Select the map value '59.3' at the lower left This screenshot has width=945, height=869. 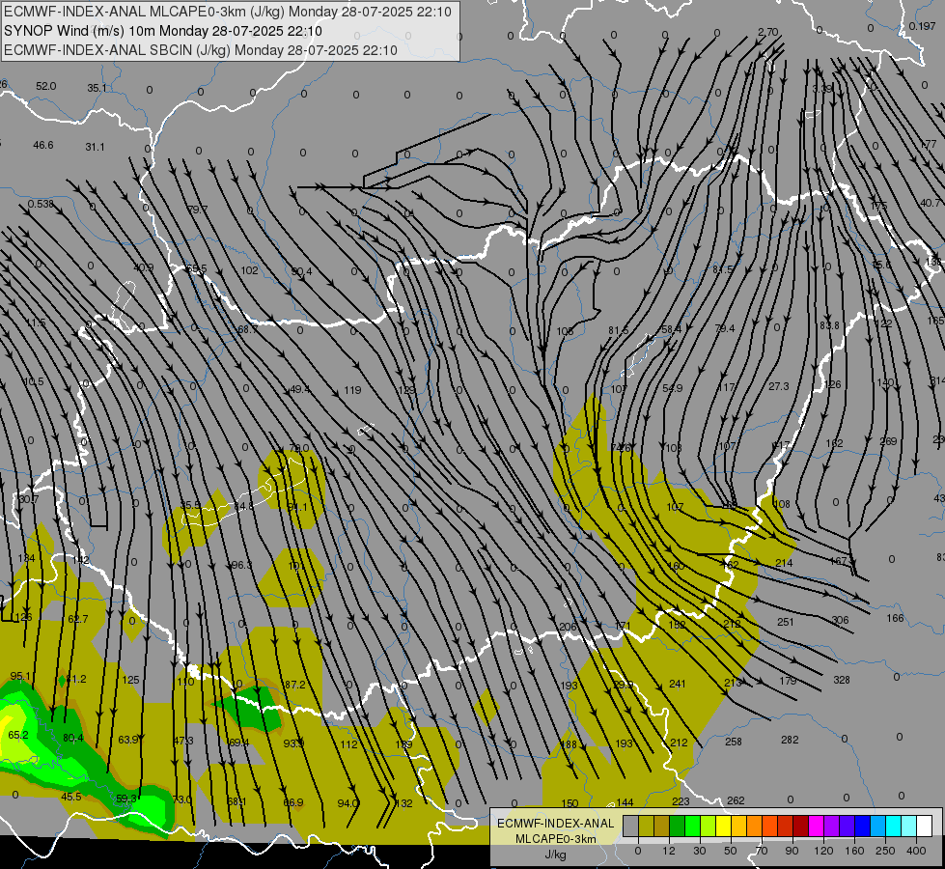[125, 799]
